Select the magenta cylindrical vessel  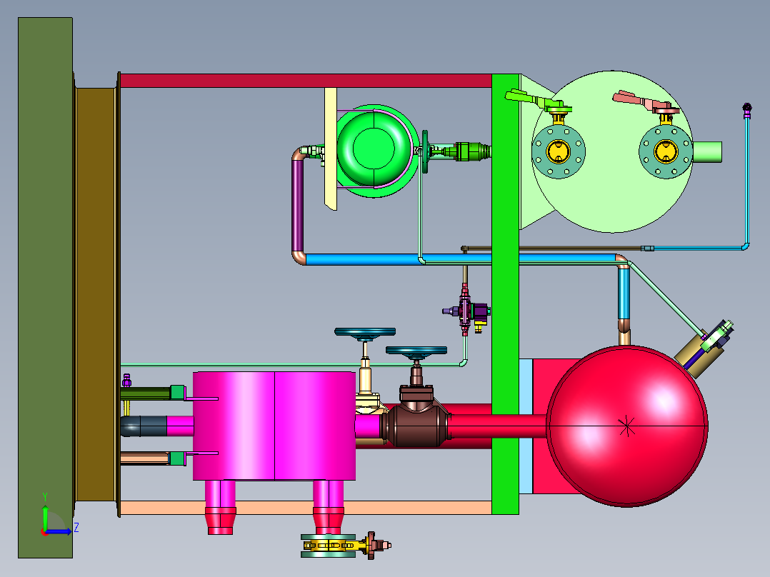(274, 426)
